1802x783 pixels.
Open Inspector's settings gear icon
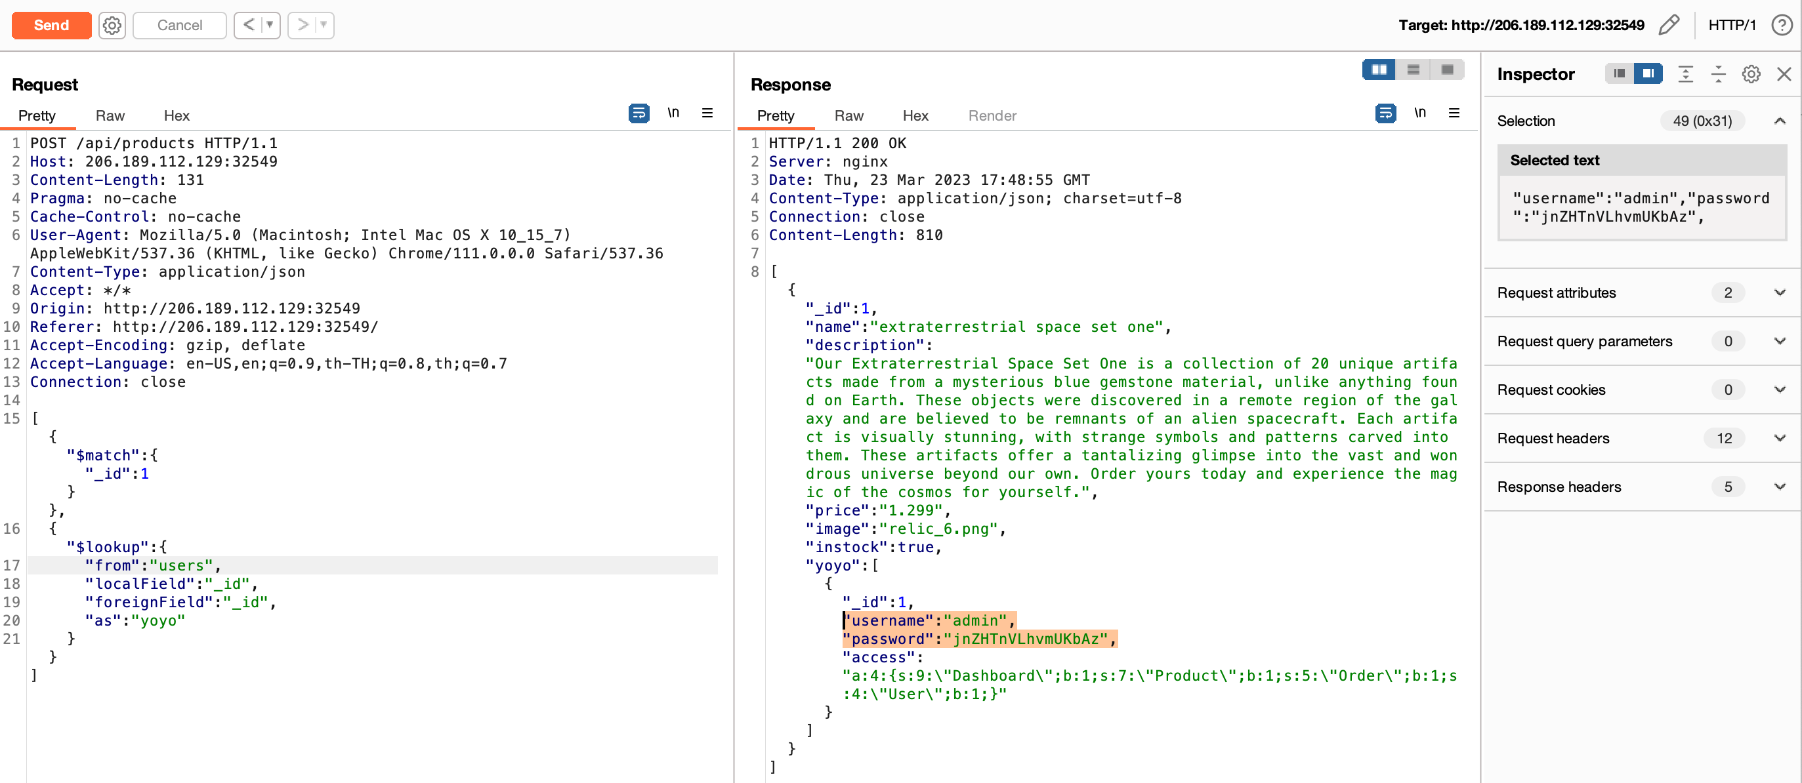[1750, 73]
